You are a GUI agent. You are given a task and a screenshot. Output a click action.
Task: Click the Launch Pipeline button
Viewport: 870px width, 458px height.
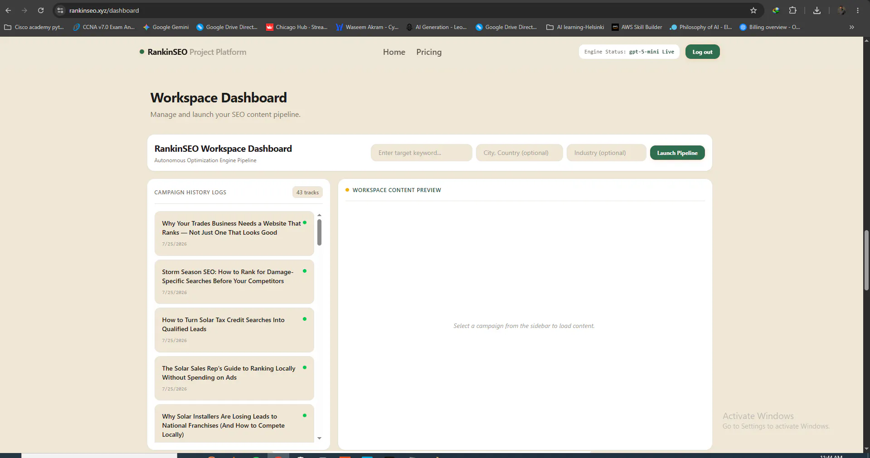(677, 153)
